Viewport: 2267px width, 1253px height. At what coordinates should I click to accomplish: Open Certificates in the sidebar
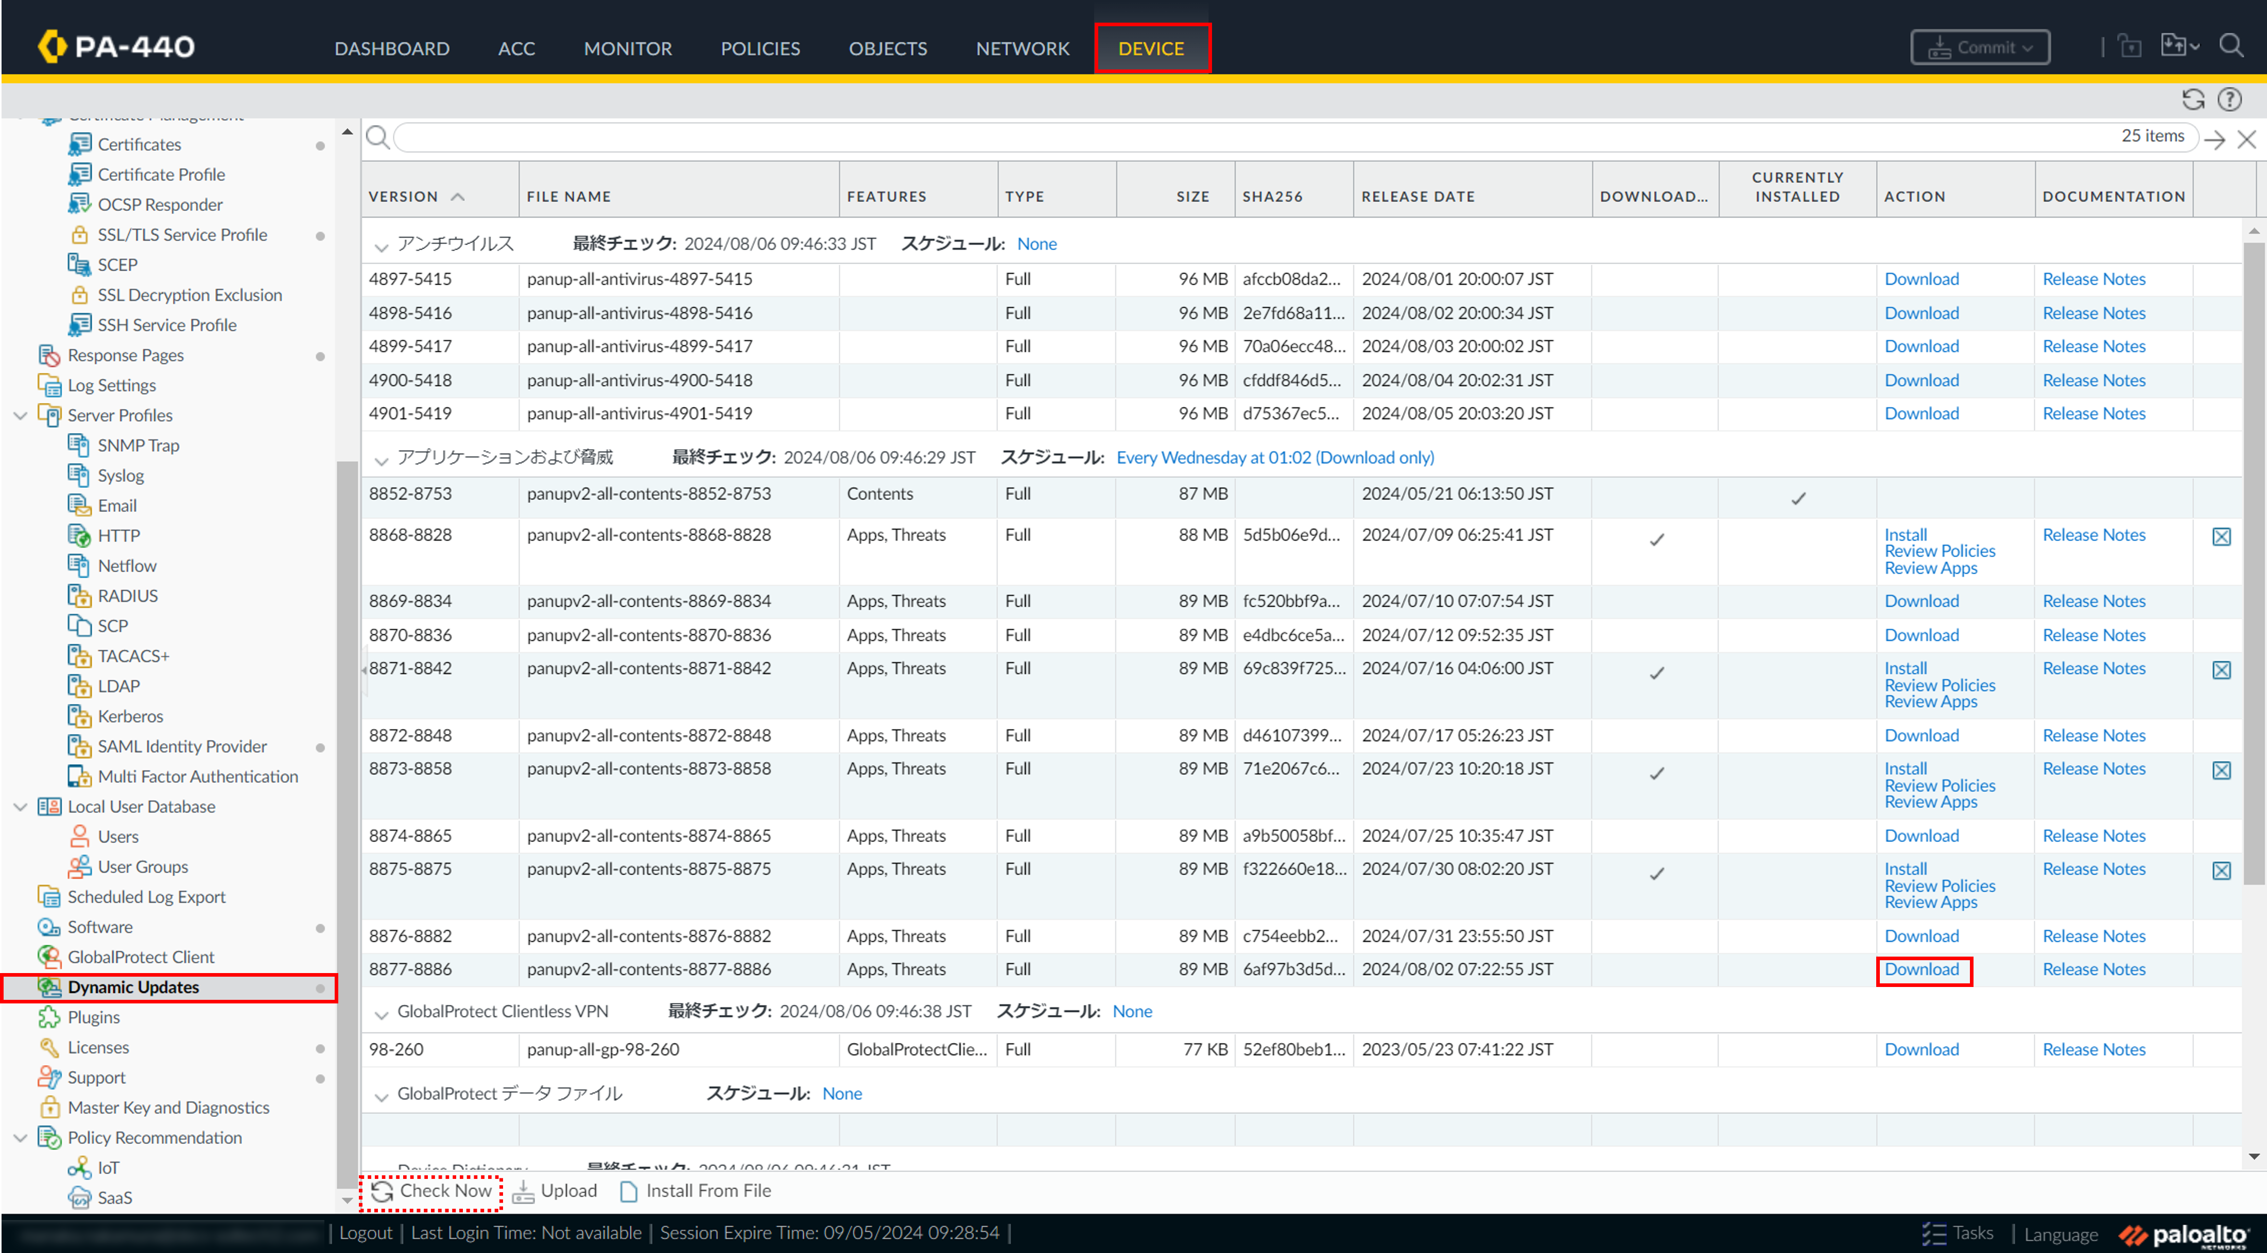point(139,144)
